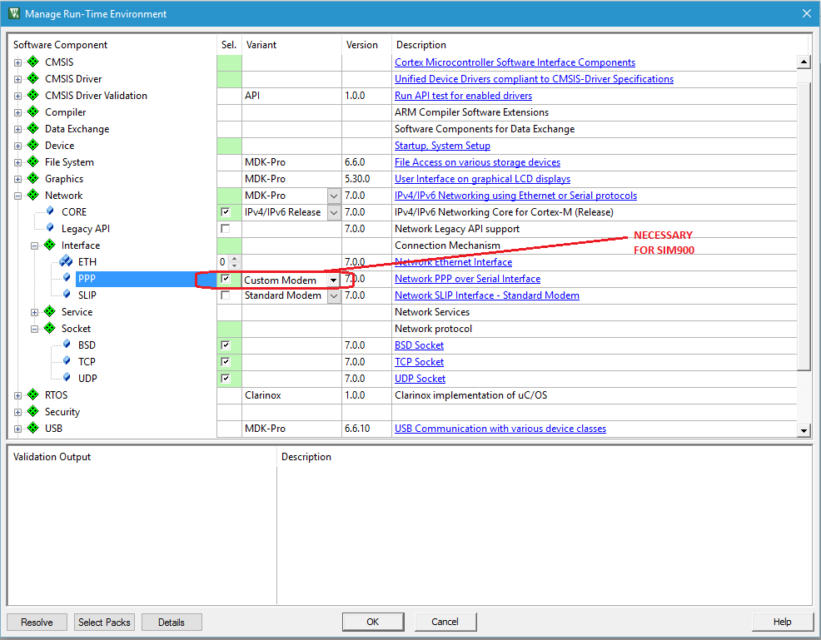The width and height of the screenshot is (821, 640).
Task: Click the blue icon next to CORE
Action: (50, 212)
